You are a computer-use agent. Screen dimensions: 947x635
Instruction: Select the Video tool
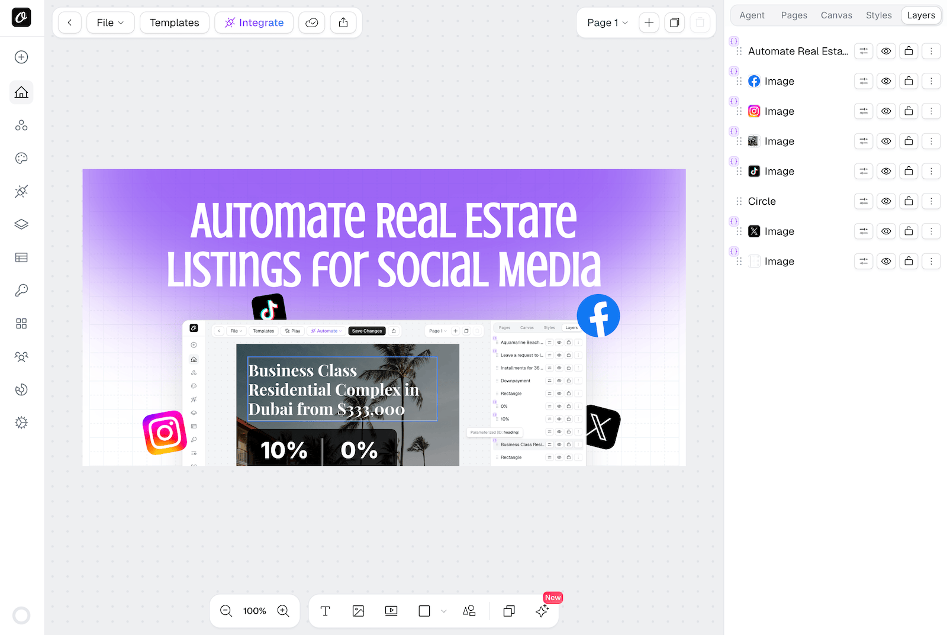[391, 611]
